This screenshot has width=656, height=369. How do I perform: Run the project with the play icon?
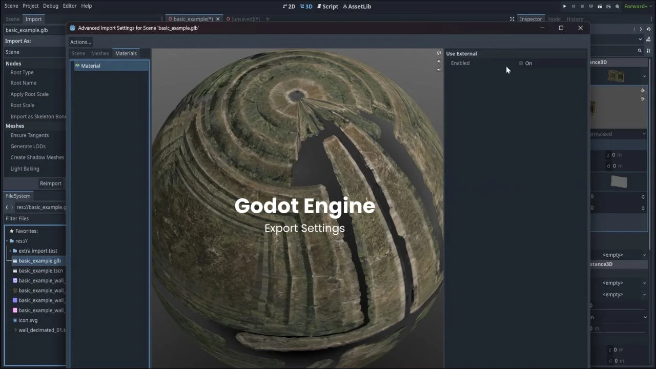click(564, 6)
